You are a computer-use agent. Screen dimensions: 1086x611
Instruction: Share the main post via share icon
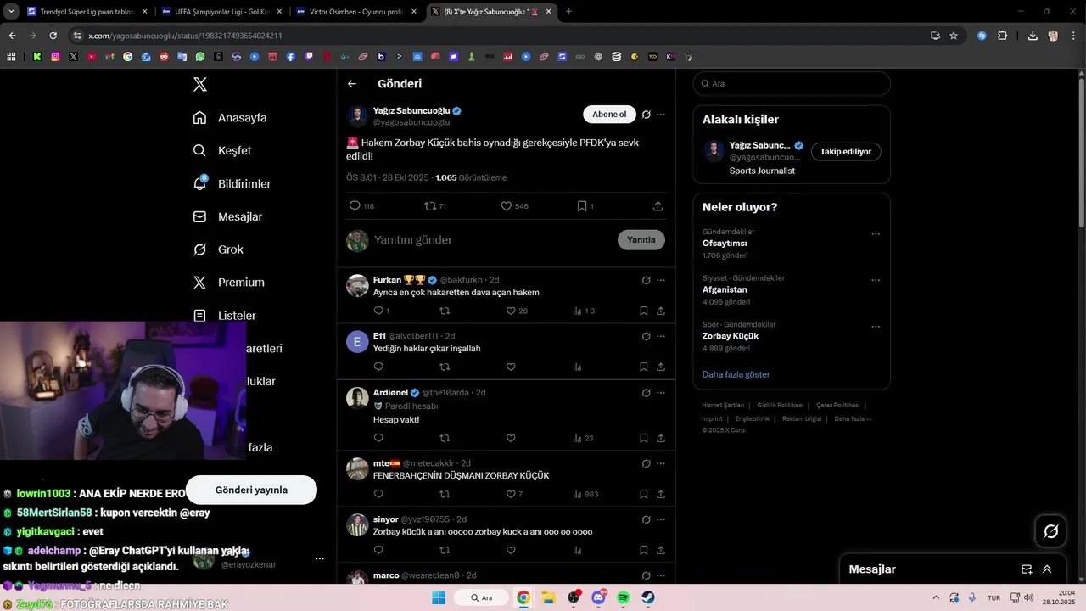tap(658, 206)
